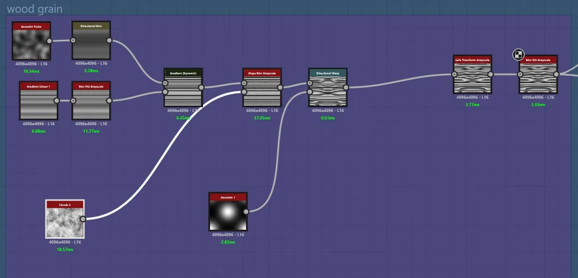Click output port of the 11.77ms Blur HQ Grayscale
Viewport: 578px width, 278px height.
[109, 101]
